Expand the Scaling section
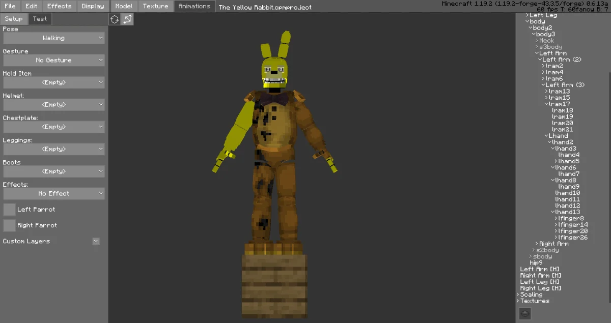The width and height of the screenshot is (611, 323). click(x=518, y=295)
